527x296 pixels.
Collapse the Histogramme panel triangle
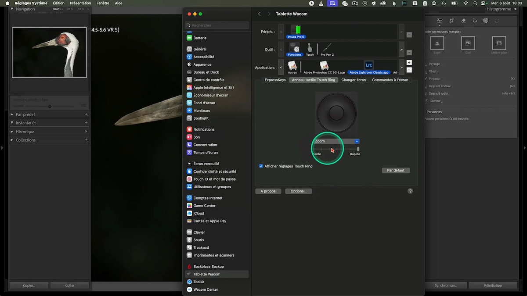tap(516, 9)
